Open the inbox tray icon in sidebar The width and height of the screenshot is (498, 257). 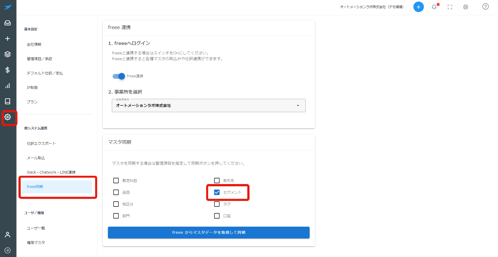pos(8,23)
